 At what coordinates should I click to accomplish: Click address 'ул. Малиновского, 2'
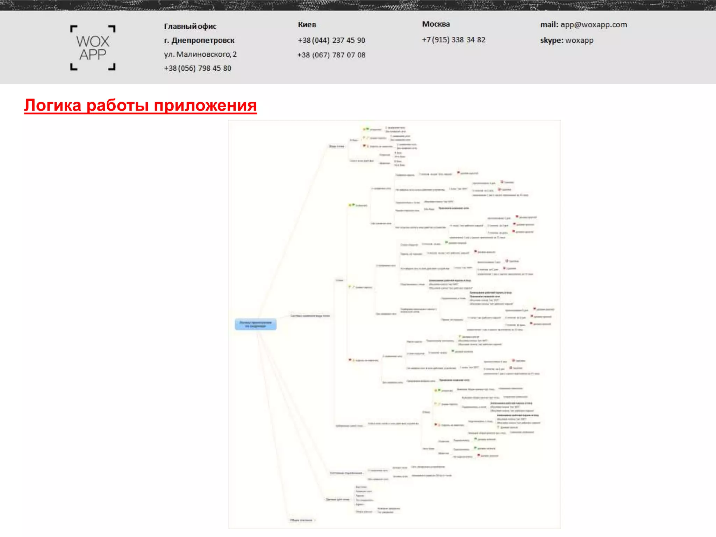[200, 55]
